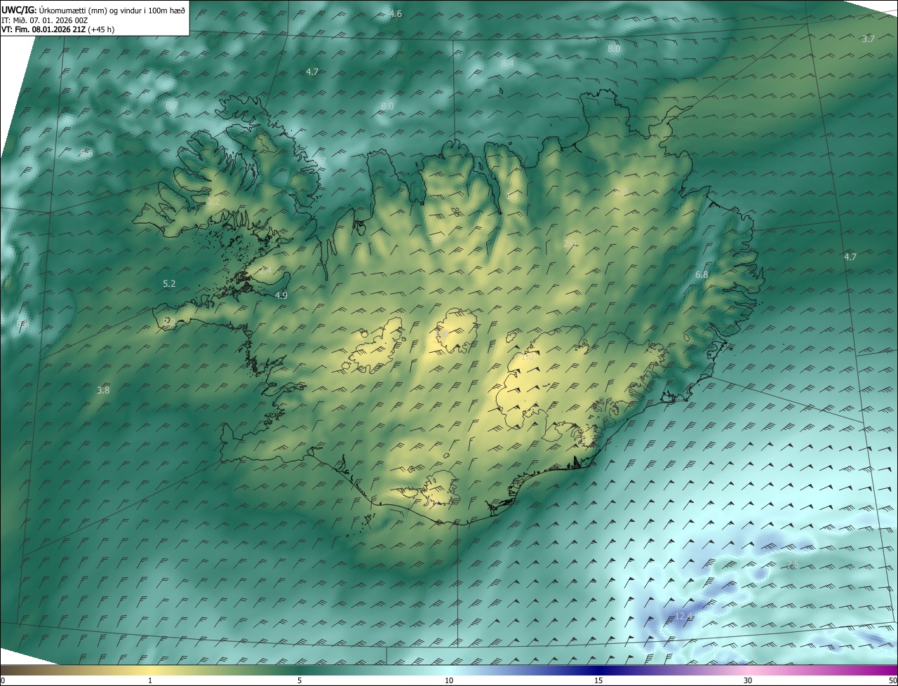This screenshot has width=898, height=686.
Task: Click the colorbar tick label 5
Action: pos(300,680)
